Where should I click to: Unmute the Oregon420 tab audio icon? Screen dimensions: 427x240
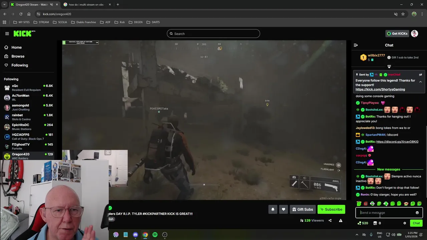pos(51,5)
